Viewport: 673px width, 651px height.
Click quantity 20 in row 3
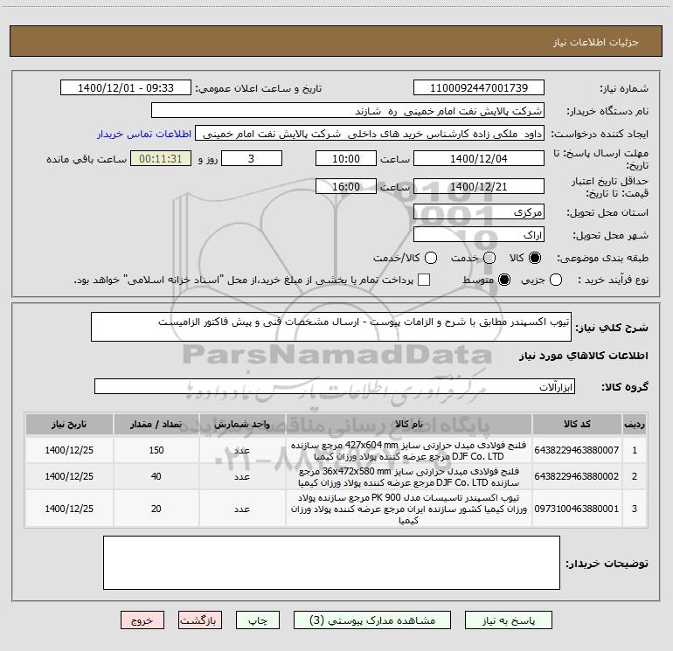click(156, 509)
